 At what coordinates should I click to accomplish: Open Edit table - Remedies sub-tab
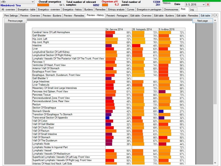[187, 15]
